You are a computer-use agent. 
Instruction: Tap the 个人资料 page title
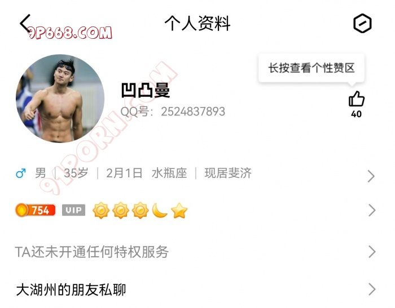[197, 24]
